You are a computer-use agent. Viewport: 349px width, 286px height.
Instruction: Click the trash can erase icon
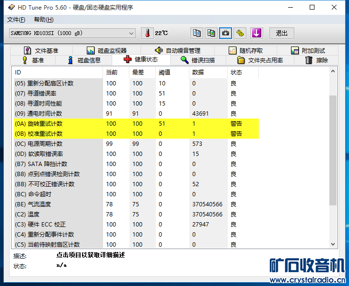click(309, 60)
